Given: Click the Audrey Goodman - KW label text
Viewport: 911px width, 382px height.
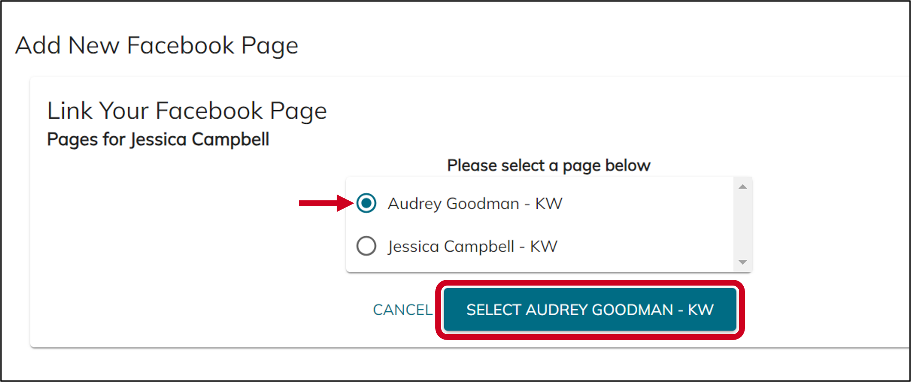Looking at the screenshot, I should [475, 204].
